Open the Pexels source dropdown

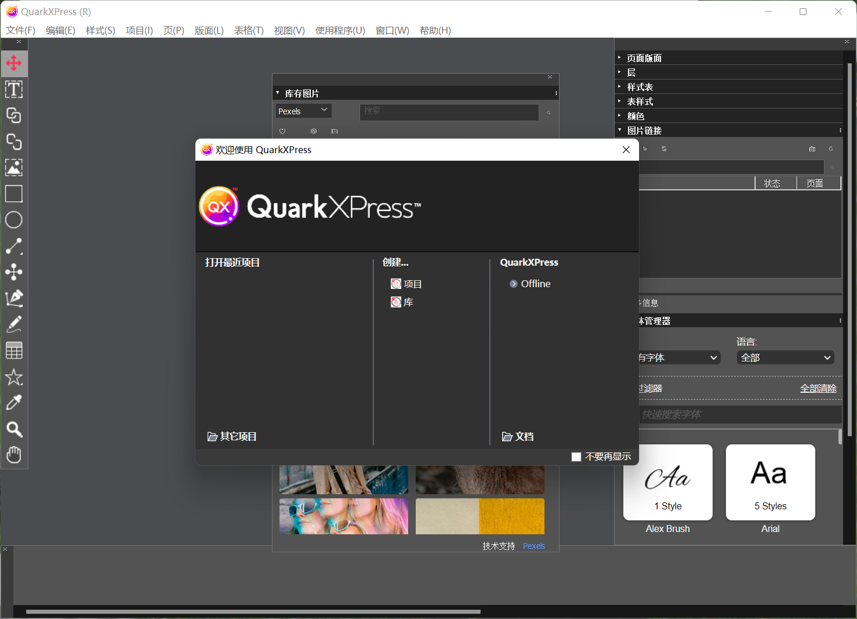coord(303,111)
